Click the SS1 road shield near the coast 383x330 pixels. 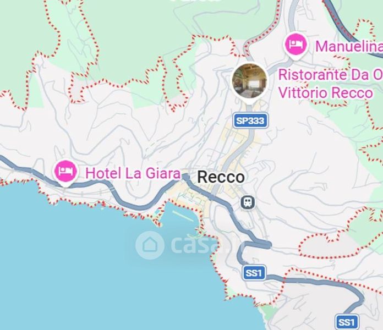click(x=254, y=273)
